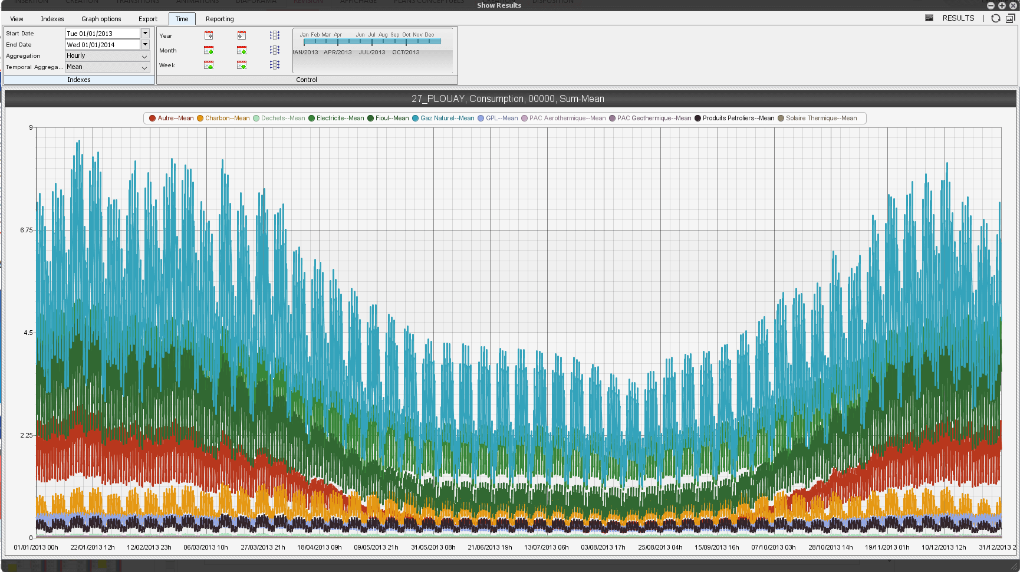Click the Year label in Control panel

[x=166, y=36]
